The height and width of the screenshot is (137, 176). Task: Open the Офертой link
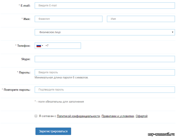click(142, 116)
